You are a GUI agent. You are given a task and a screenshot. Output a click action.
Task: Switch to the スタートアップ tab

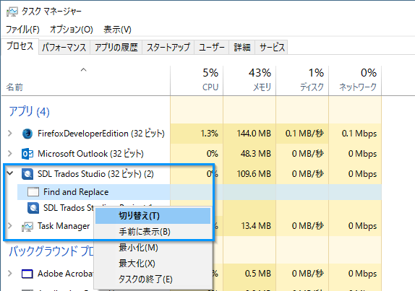pos(168,48)
